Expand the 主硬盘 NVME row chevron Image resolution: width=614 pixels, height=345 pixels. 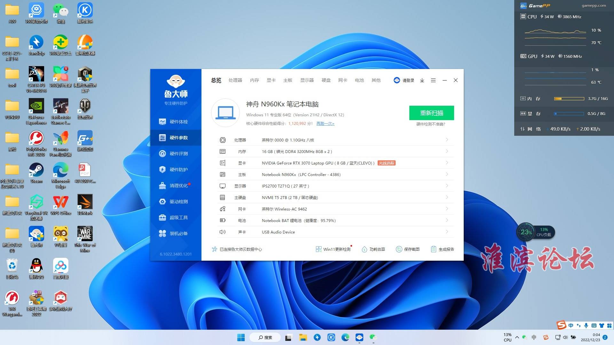click(x=447, y=197)
